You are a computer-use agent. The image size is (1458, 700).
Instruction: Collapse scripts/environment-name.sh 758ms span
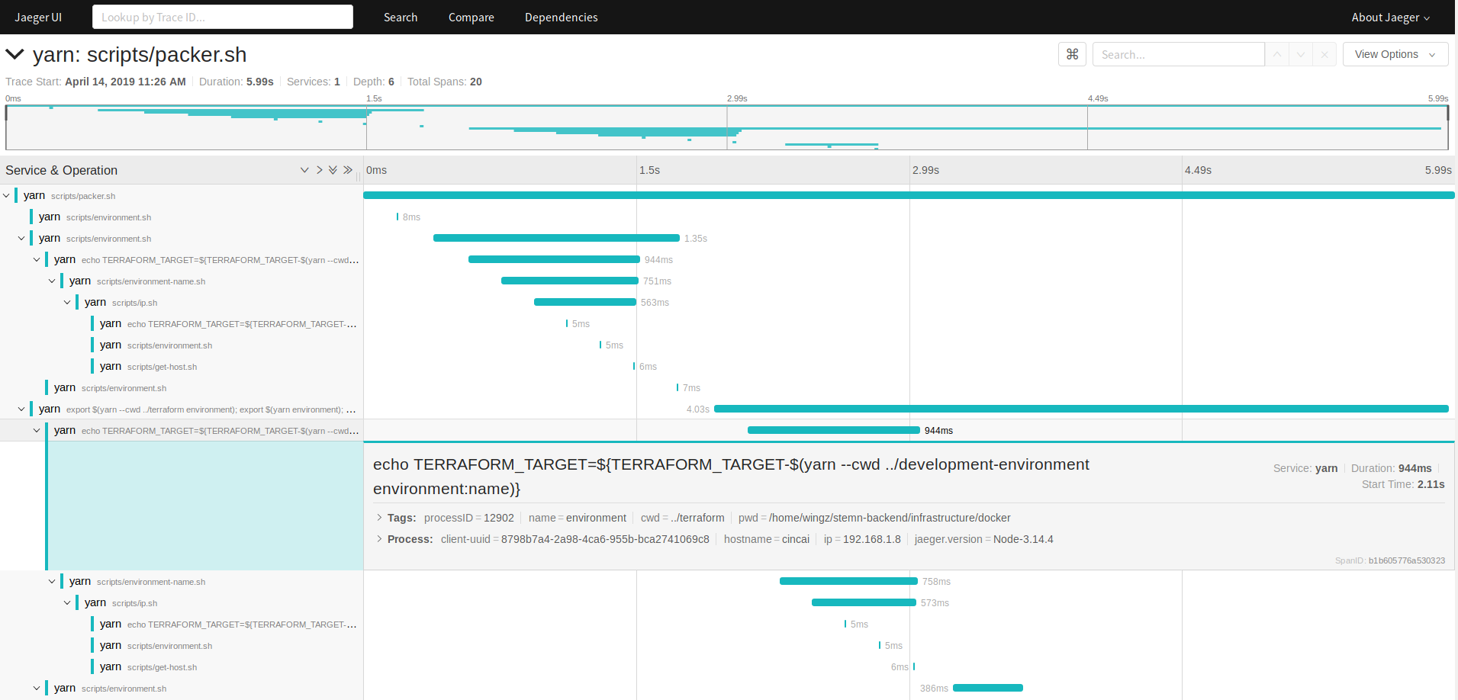52,582
